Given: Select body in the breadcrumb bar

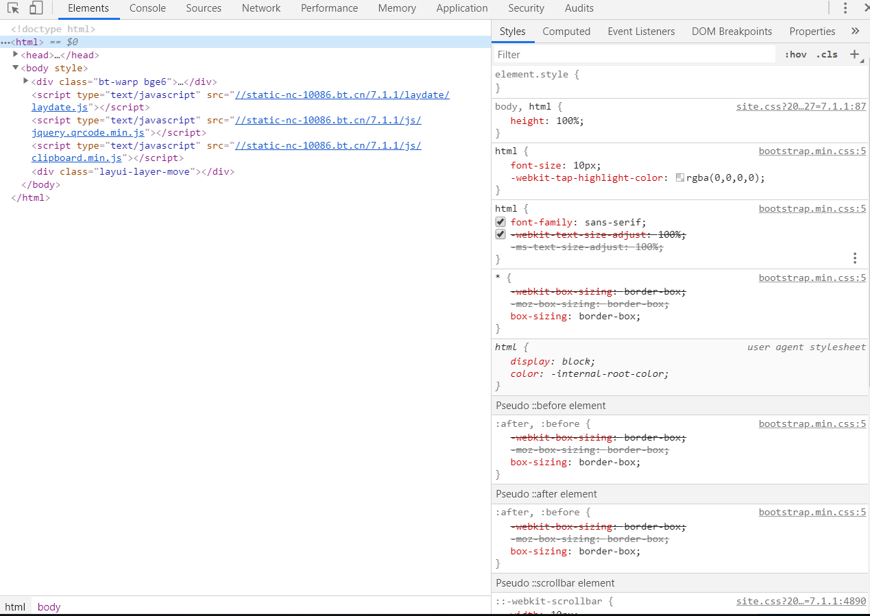Looking at the screenshot, I should click(49, 606).
